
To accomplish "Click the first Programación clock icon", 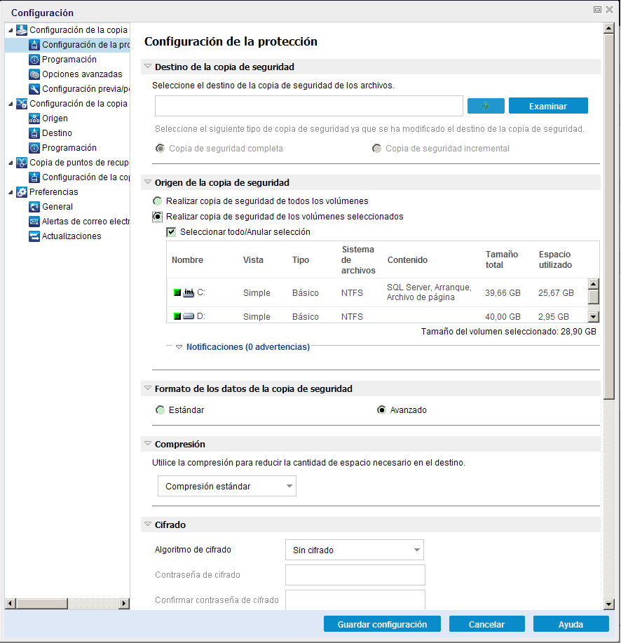I will pyautogui.click(x=34, y=60).
